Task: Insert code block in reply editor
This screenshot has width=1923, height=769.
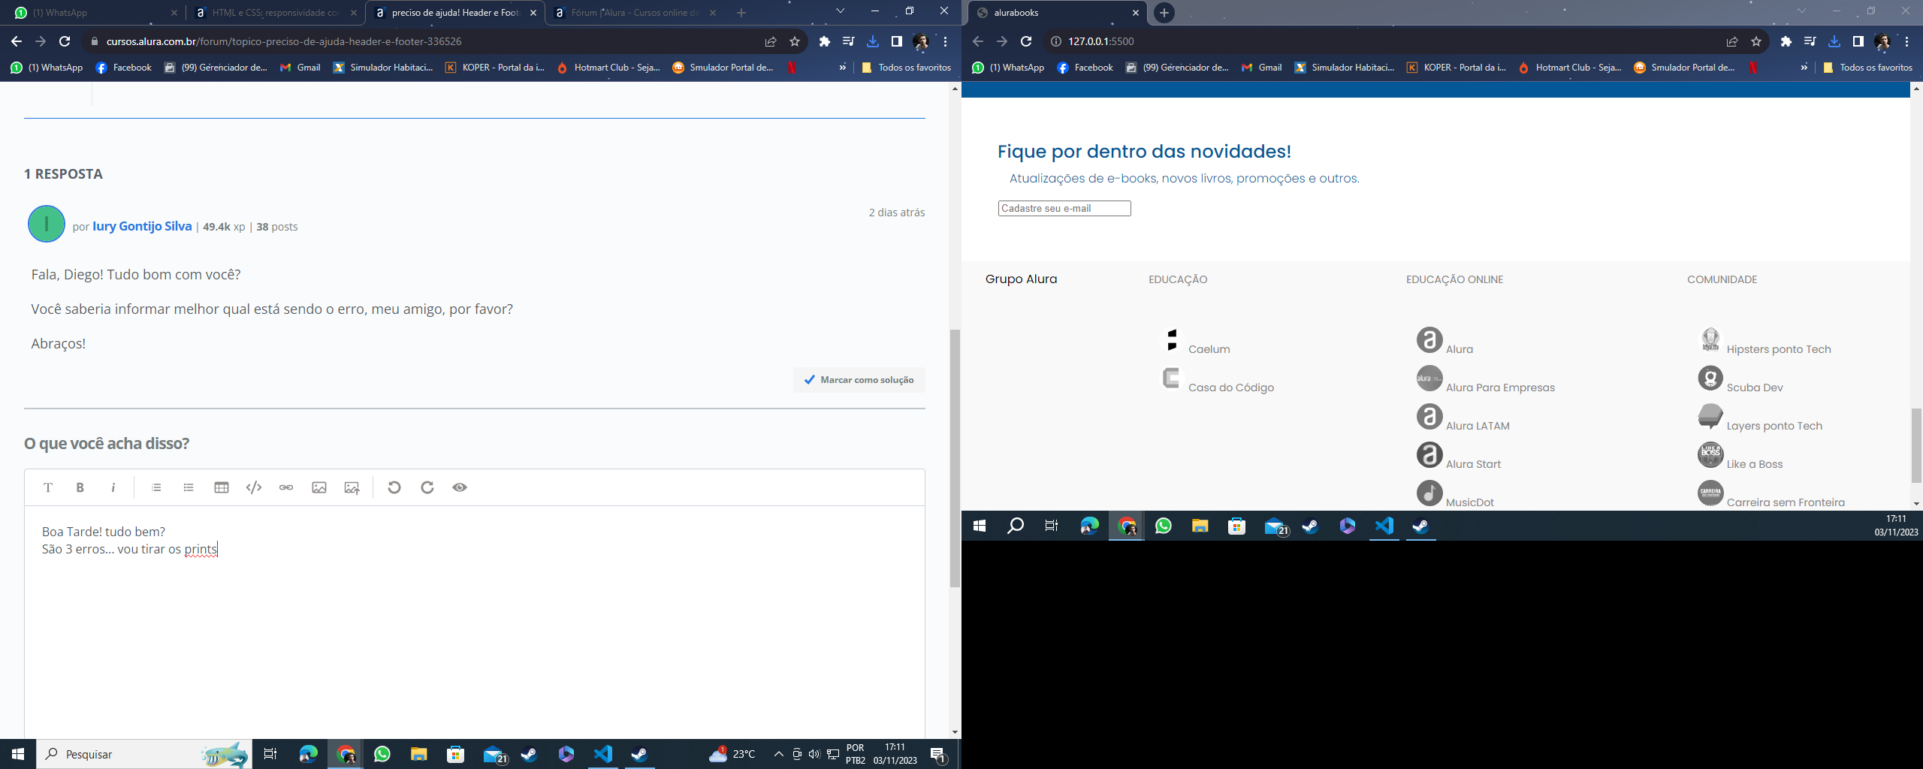Action: 254,487
